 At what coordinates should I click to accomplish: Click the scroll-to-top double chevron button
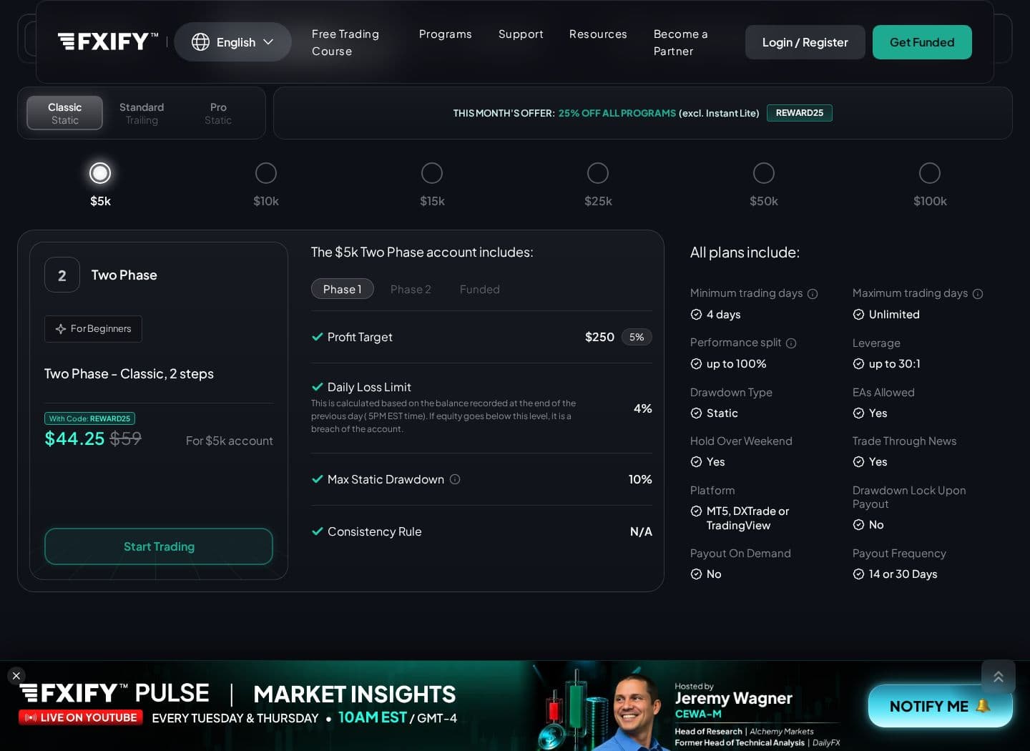coord(999,677)
